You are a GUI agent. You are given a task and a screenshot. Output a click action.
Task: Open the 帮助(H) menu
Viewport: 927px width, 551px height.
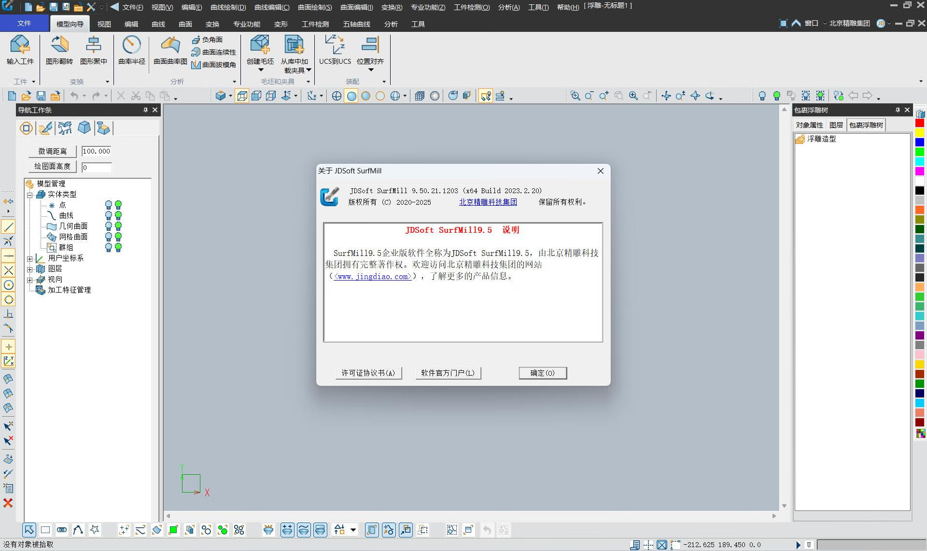(568, 7)
